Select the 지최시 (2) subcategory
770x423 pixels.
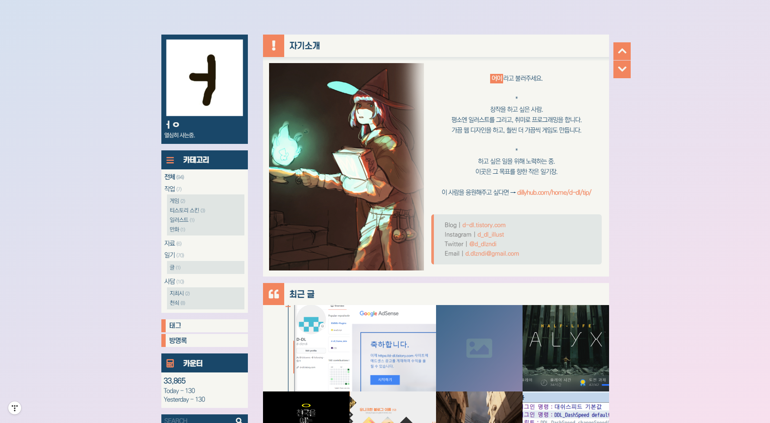click(180, 293)
